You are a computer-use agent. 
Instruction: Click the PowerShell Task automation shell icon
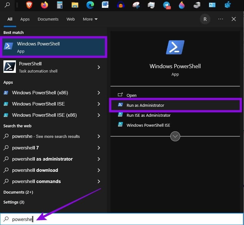tap(10, 67)
